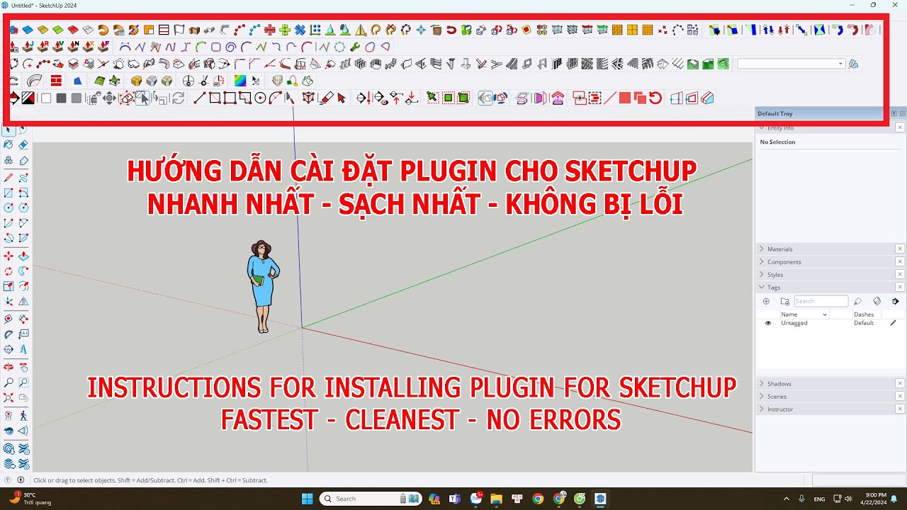This screenshot has width=907, height=510.
Task: Toggle visibility eye of Untagged tag
Action: point(767,323)
